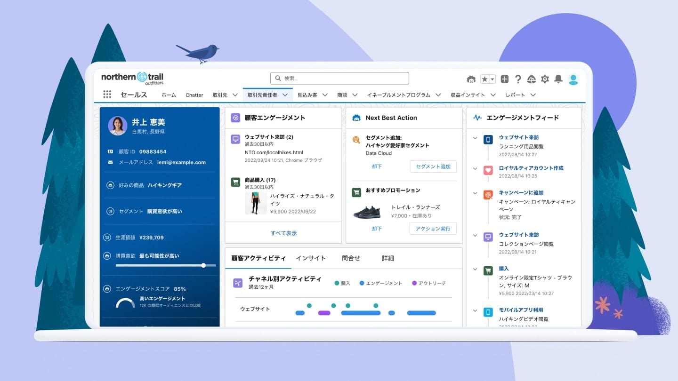Image resolution: width=678 pixels, height=381 pixels.
Task: Click the 購買意欲 slider handle
Action: [x=203, y=265]
